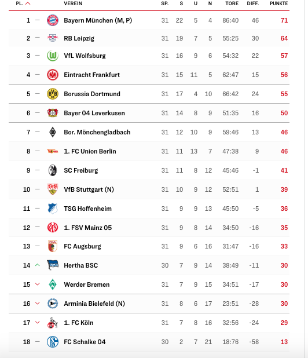The height and width of the screenshot is (358, 308).
Task: Click the green up arrow beside Hertha BSC
Action: click(x=38, y=265)
